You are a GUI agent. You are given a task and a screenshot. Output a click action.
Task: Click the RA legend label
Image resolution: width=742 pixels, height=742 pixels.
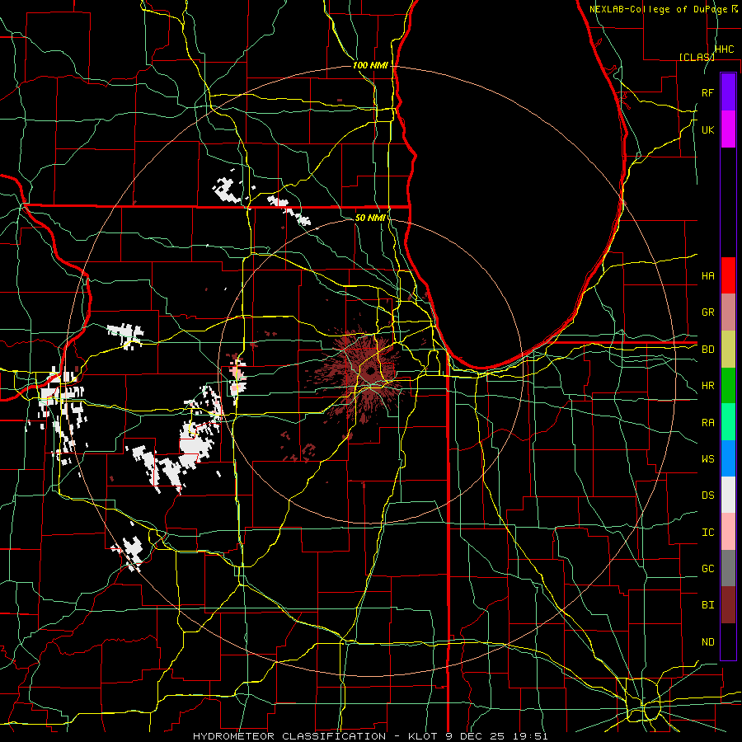pyautogui.click(x=707, y=423)
